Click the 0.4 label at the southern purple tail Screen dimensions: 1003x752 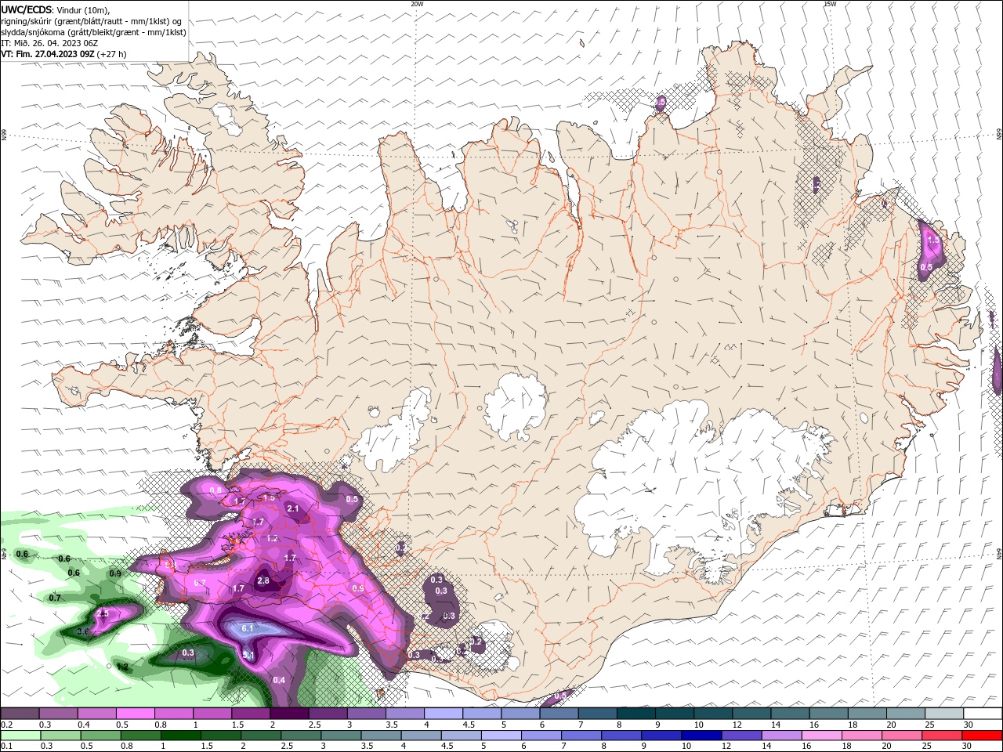(279, 680)
